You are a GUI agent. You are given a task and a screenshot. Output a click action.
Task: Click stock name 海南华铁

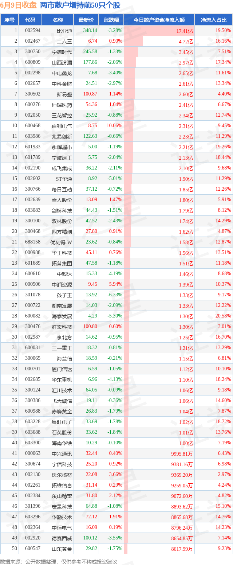[62, 443]
